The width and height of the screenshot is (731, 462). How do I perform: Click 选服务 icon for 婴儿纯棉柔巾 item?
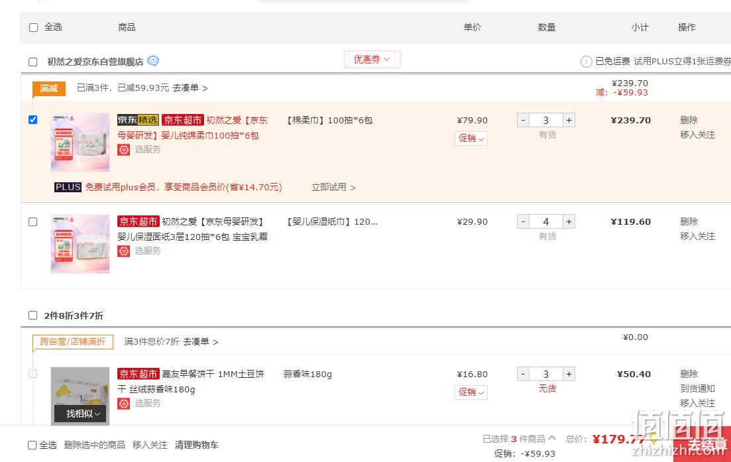123,150
